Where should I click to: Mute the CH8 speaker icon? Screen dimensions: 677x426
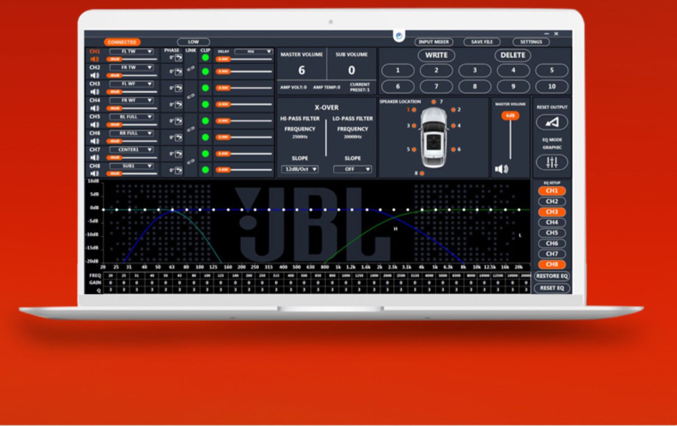(94, 174)
